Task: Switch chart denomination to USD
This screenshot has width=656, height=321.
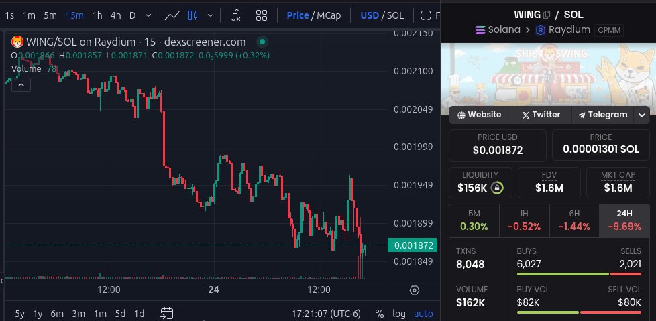Action: tap(370, 16)
